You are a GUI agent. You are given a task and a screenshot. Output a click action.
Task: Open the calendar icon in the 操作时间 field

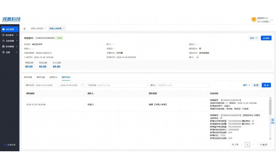click(x=82, y=85)
